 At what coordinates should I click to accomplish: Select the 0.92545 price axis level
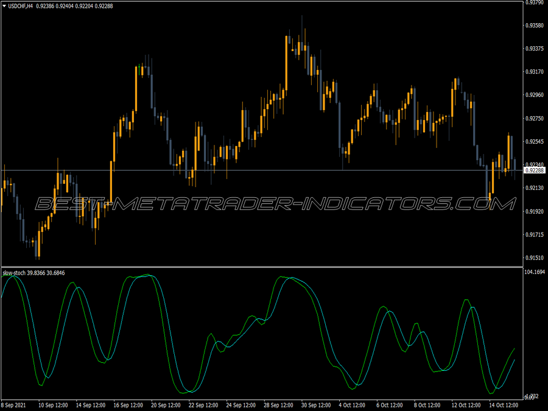coord(533,141)
